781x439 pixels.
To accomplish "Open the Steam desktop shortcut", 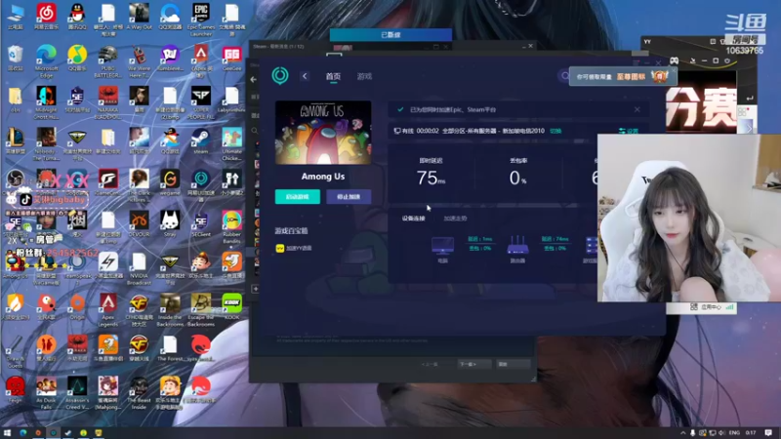I will pos(201,140).
